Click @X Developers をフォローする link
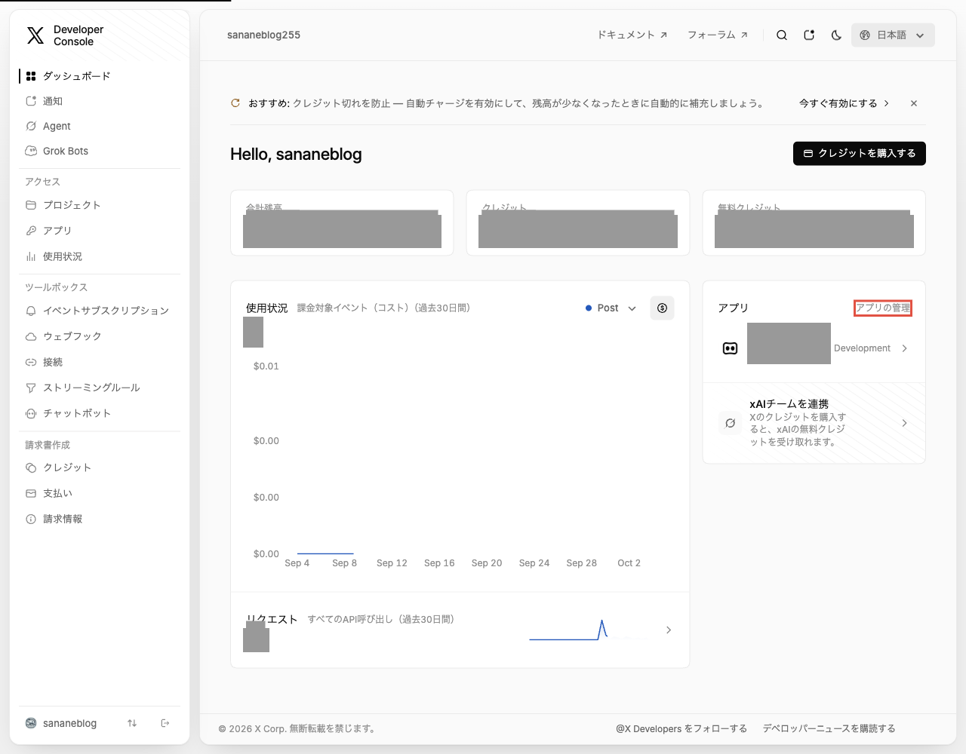The width and height of the screenshot is (966, 754). pyautogui.click(x=681, y=728)
